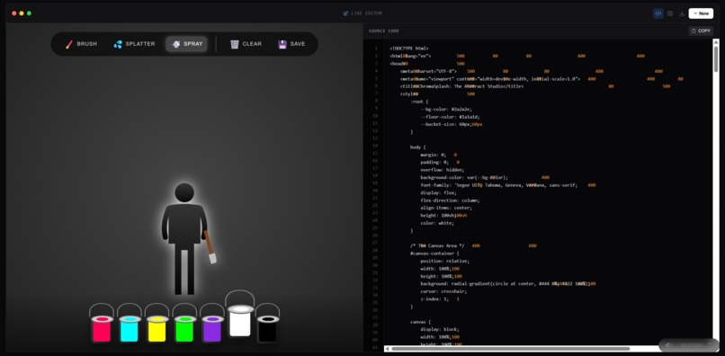
Task: Click the active Spray tool button
Action: [187, 44]
